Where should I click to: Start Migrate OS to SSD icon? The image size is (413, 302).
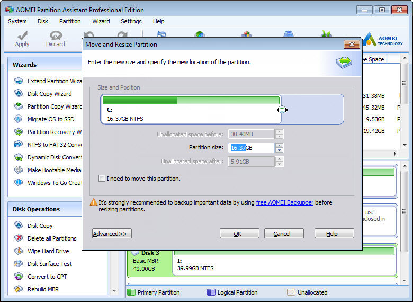[19, 119]
